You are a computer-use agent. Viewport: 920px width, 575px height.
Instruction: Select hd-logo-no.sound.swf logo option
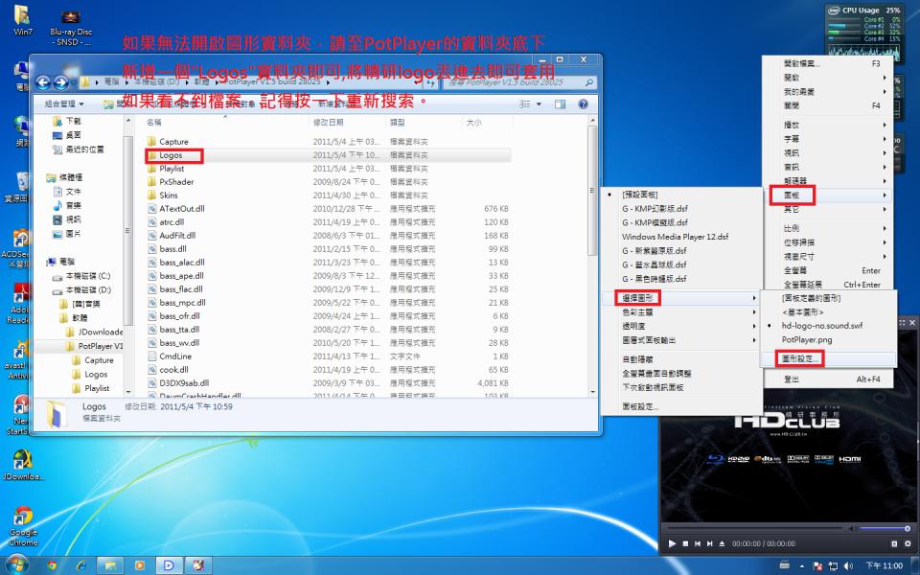(x=822, y=326)
